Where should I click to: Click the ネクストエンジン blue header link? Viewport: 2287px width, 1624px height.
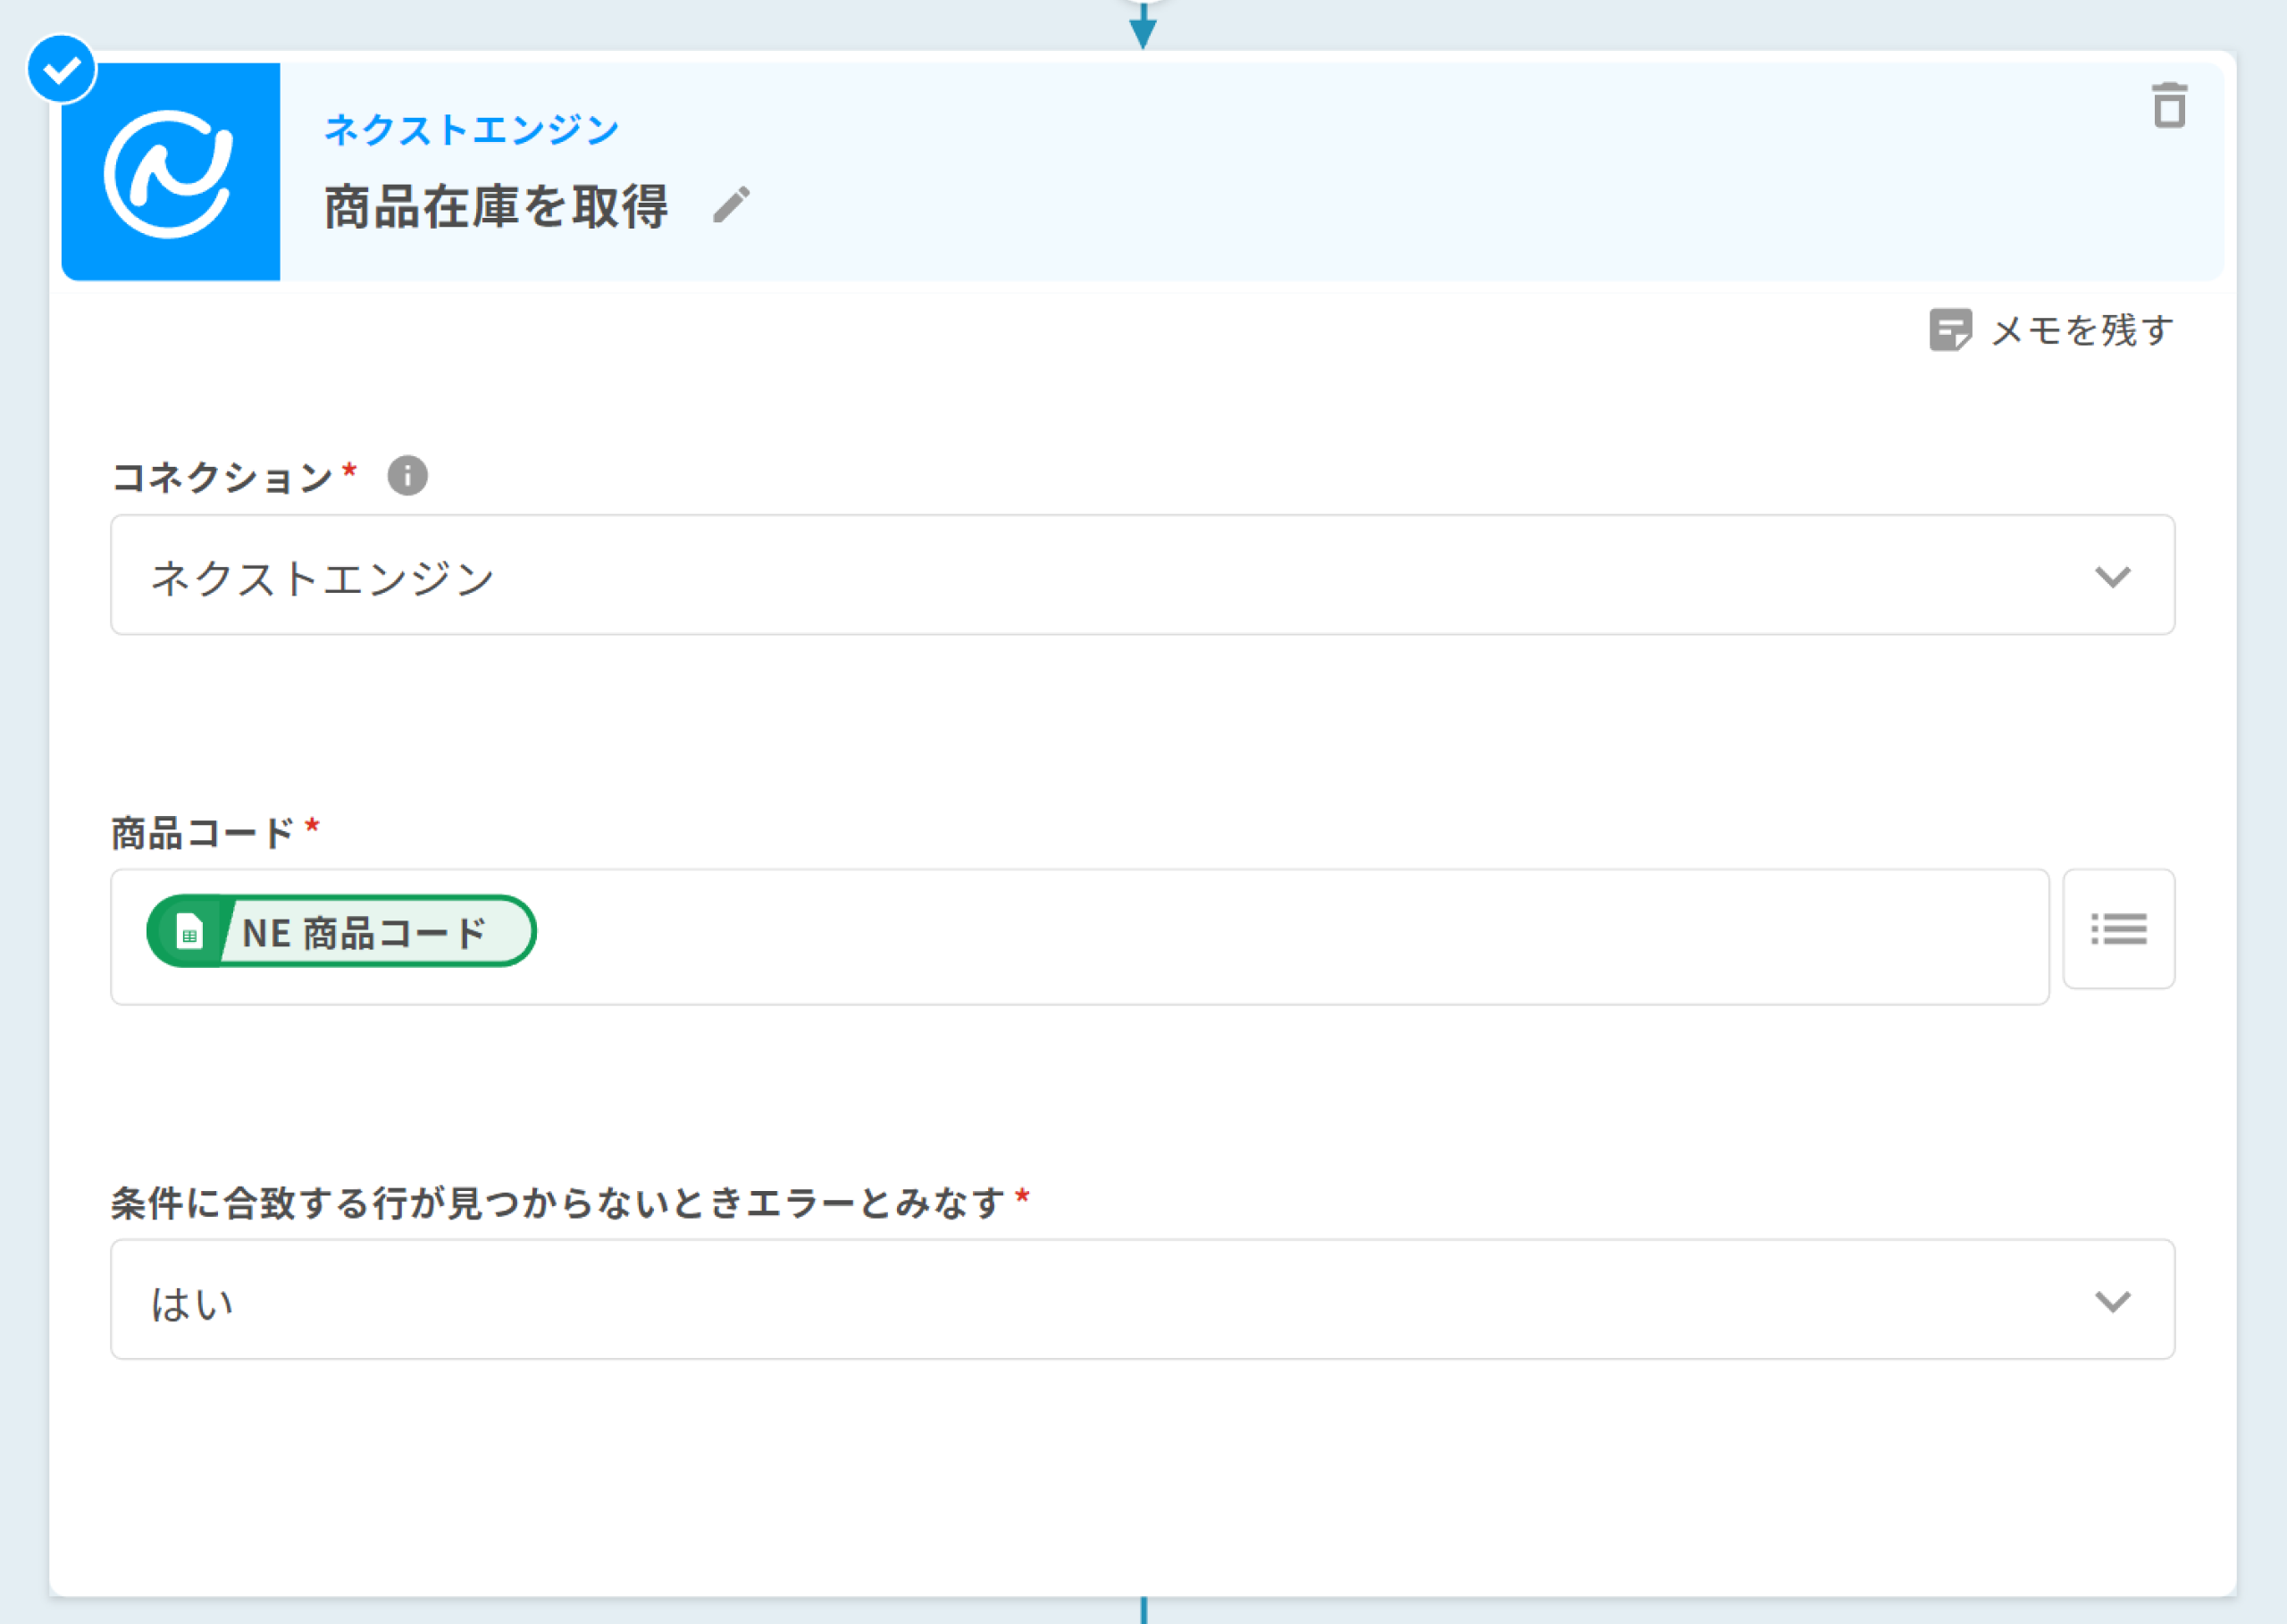pyautogui.click(x=471, y=129)
